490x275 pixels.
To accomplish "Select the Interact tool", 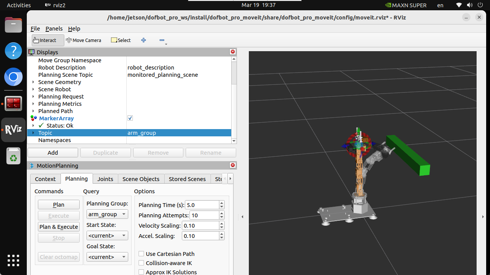I will (48, 40).
